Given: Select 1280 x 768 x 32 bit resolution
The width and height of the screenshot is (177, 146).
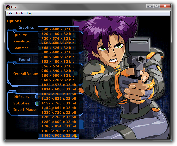Looking at the screenshot, I should click(59, 117).
